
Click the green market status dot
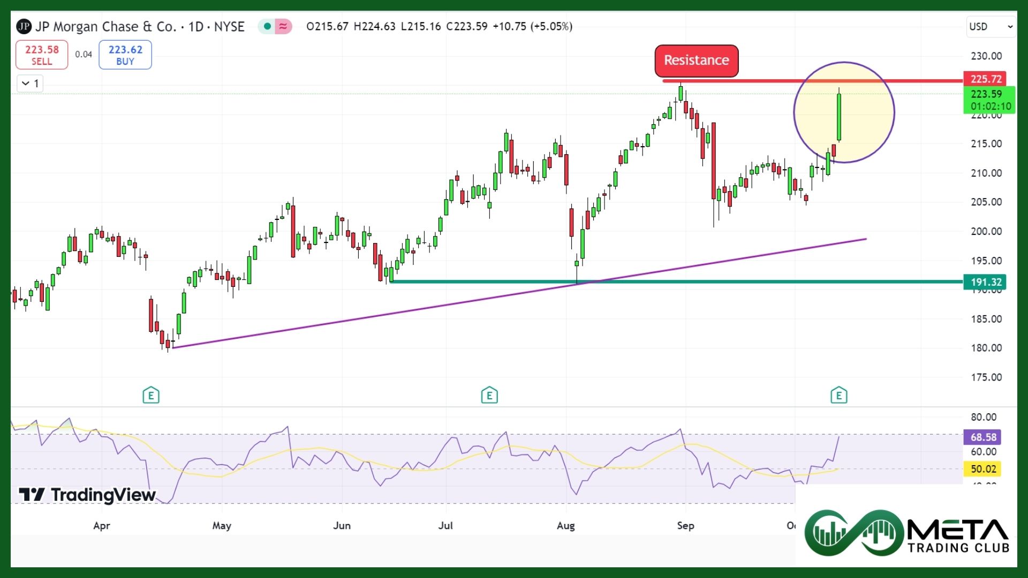point(267,26)
